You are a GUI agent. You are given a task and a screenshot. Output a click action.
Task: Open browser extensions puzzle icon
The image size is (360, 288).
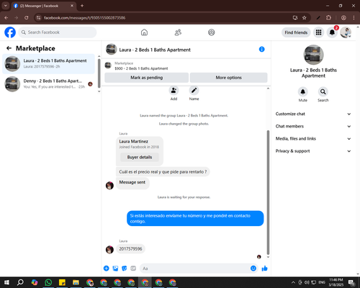(328, 18)
